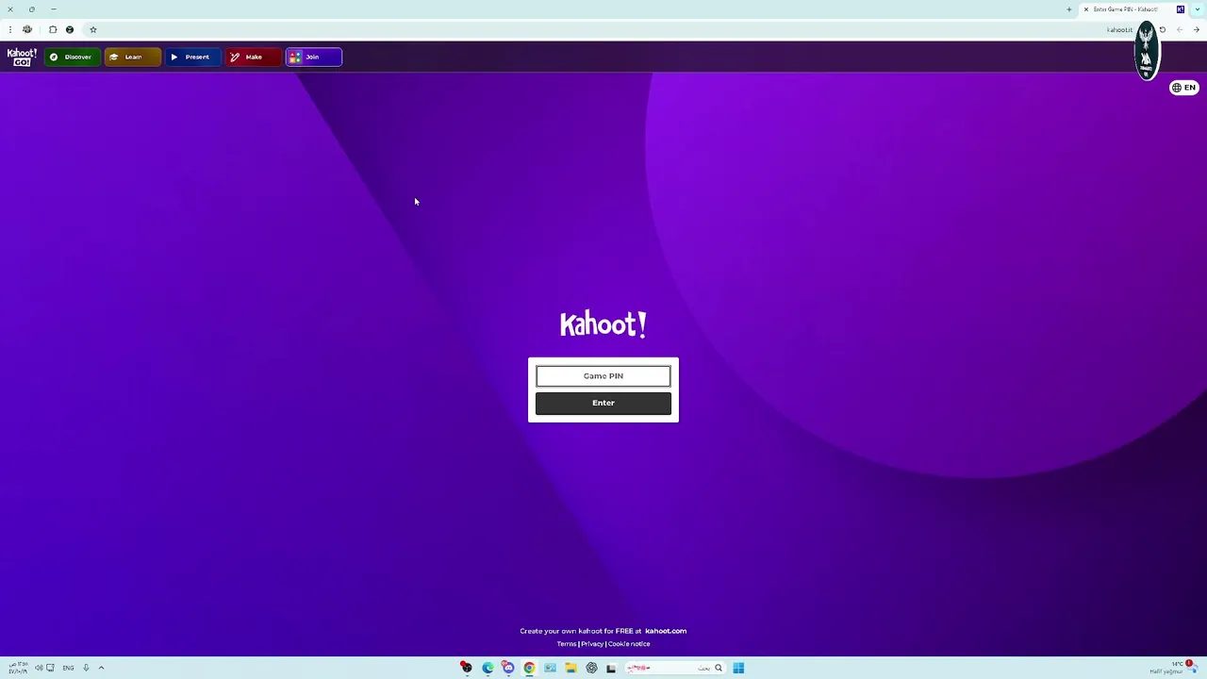Open the browser three-dot menu
Image resolution: width=1207 pixels, height=679 pixels.
(9, 29)
